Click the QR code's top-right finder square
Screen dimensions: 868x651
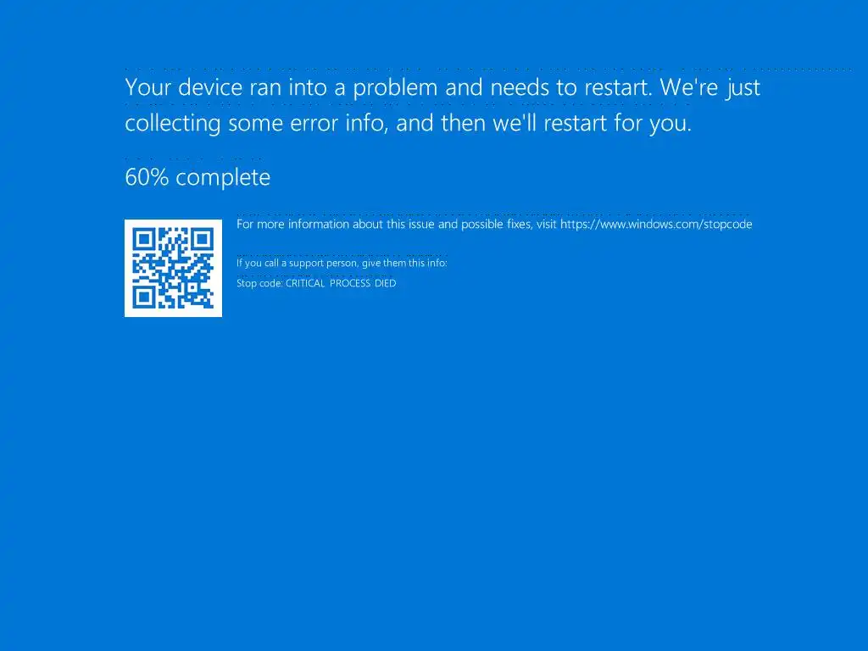pyautogui.click(x=203, y=239)
